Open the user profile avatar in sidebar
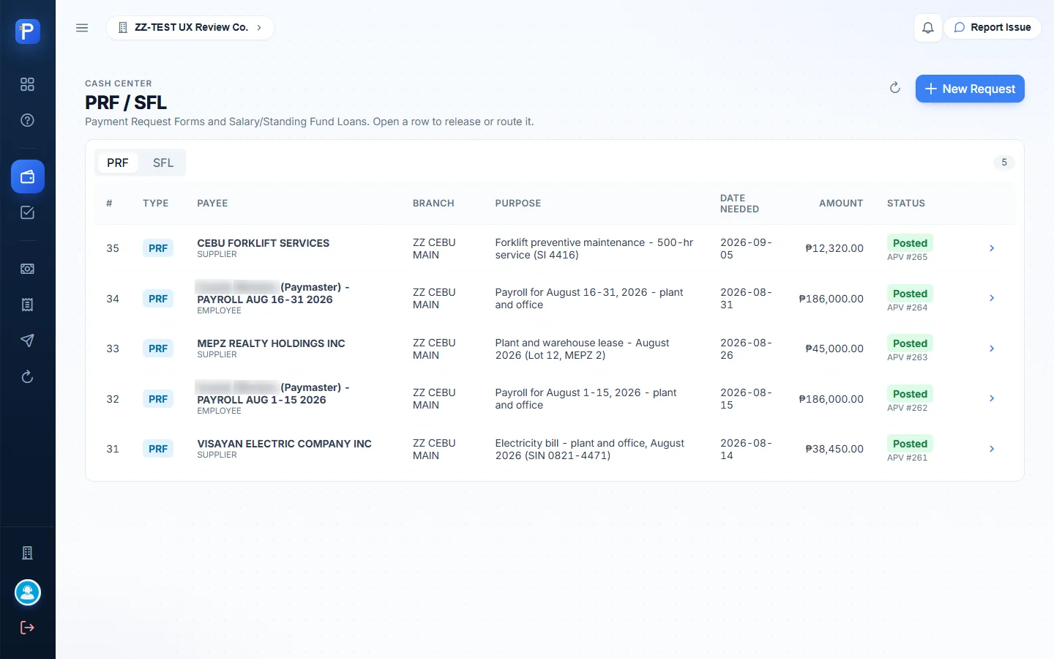 click(x=28, y=592)
